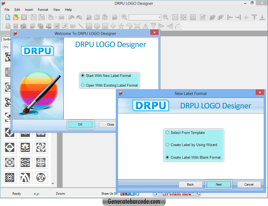
Task: Click the Redo arrow icon
Action: click(79, 17)
